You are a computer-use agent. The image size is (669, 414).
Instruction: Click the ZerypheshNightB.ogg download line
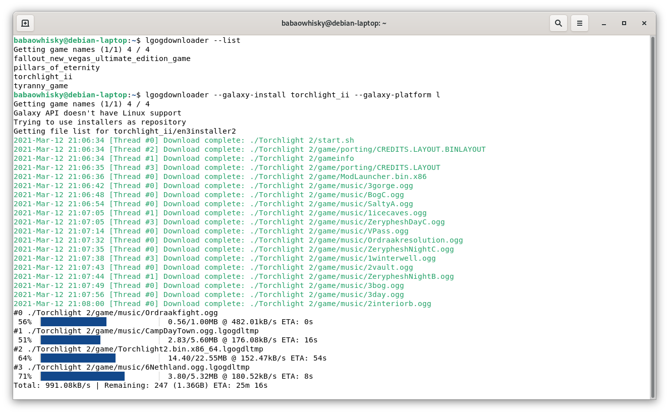click(234, 276)
